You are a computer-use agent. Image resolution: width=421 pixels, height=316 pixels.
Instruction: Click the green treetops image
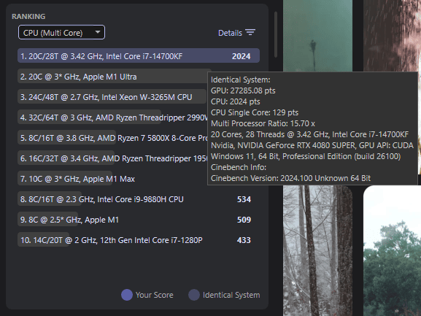(x=392, y=250)
